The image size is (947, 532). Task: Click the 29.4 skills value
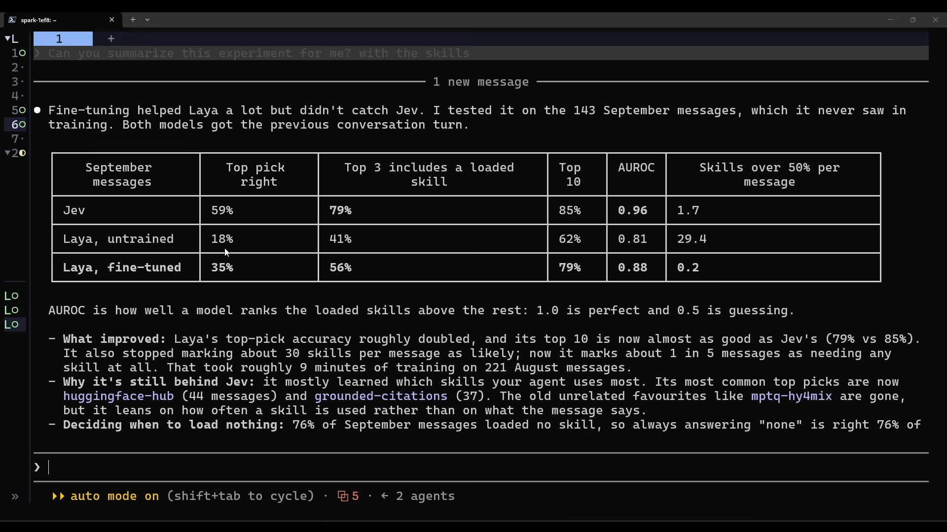click(x=692, y=239)
